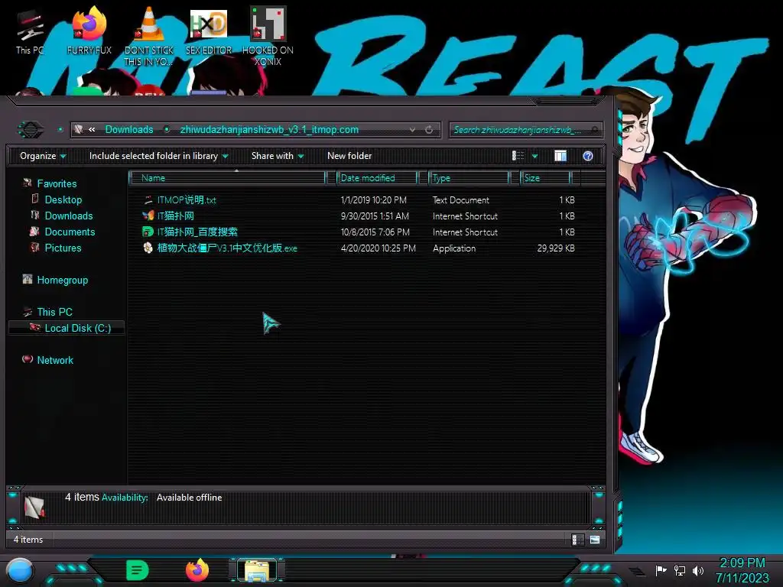Image resolution: width=783 pixels, height=587 pixels.
Task: Sort by the Date modified column header
Action: click(377, 177)
